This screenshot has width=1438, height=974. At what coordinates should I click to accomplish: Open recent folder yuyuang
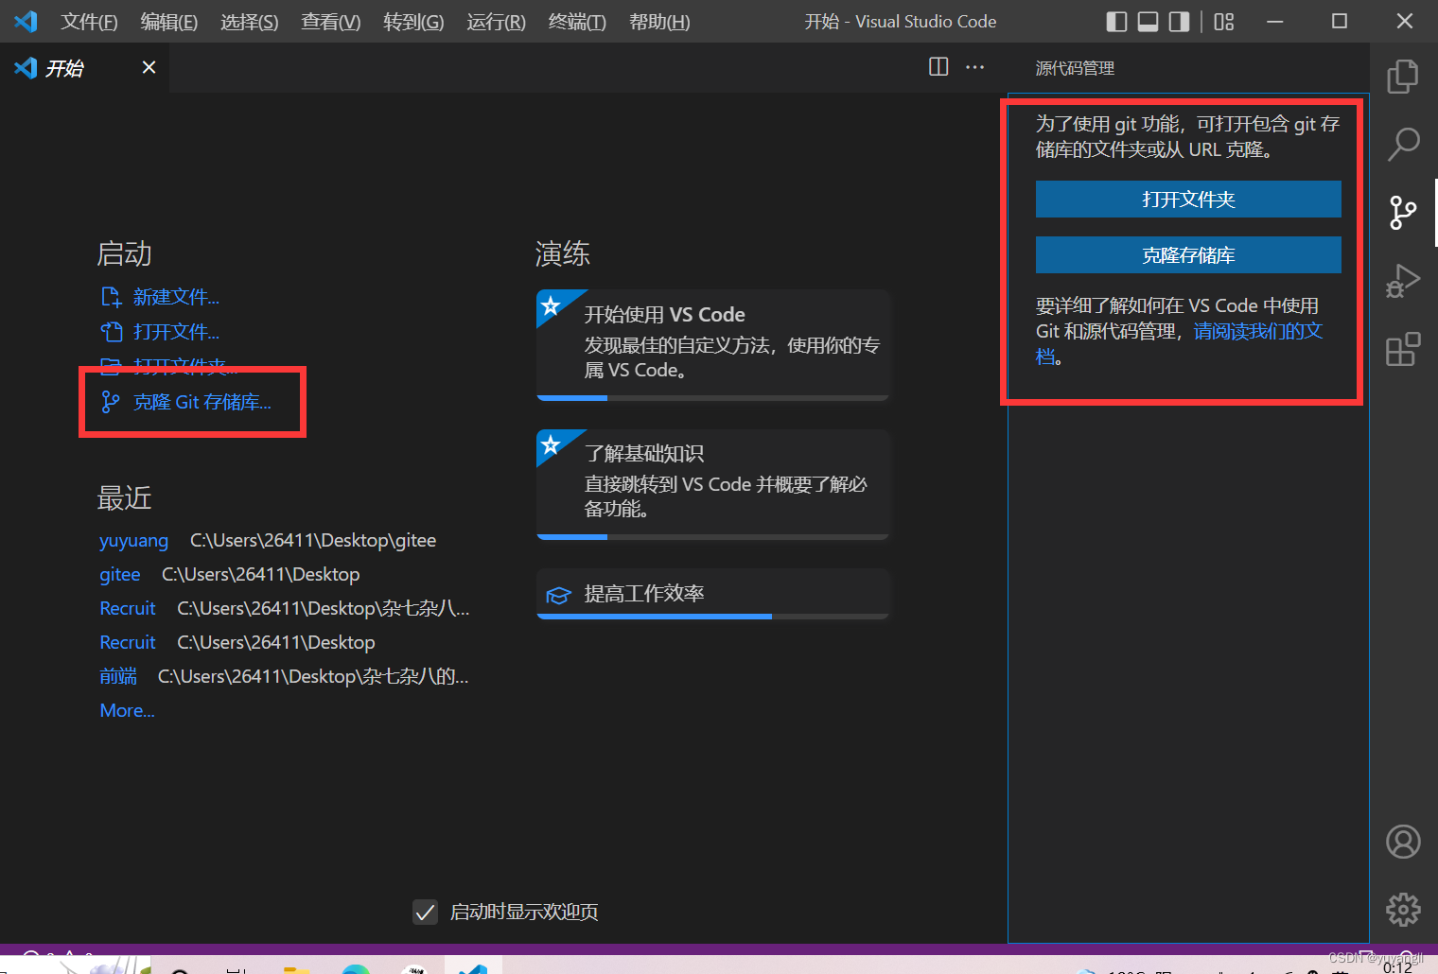133,541
